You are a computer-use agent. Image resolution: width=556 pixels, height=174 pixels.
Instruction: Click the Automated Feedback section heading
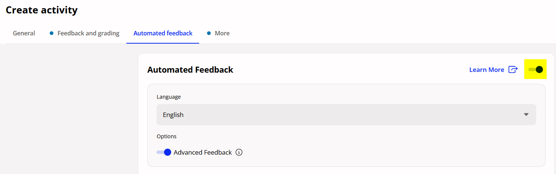click(x=190, y=70)
